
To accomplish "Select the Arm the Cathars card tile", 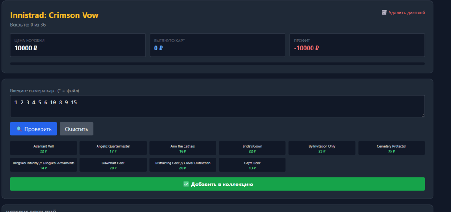I will click(183, 148).
